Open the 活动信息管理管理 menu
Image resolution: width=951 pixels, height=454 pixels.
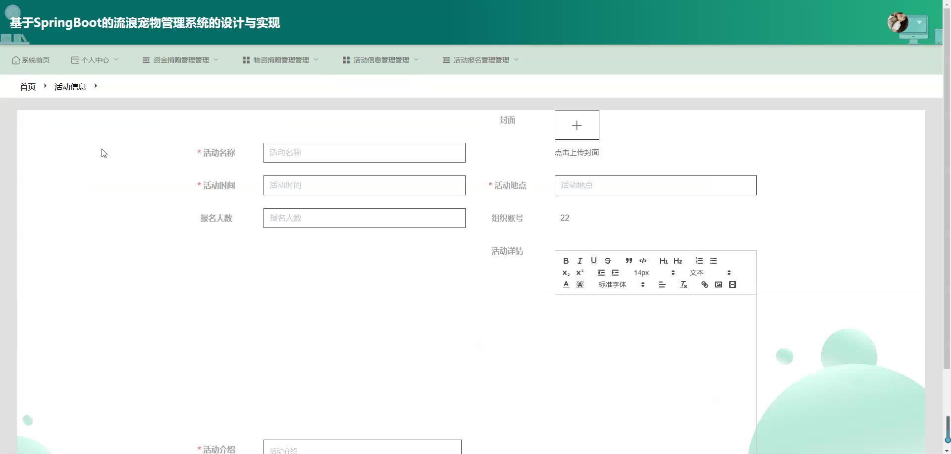(x=380, y=60)
